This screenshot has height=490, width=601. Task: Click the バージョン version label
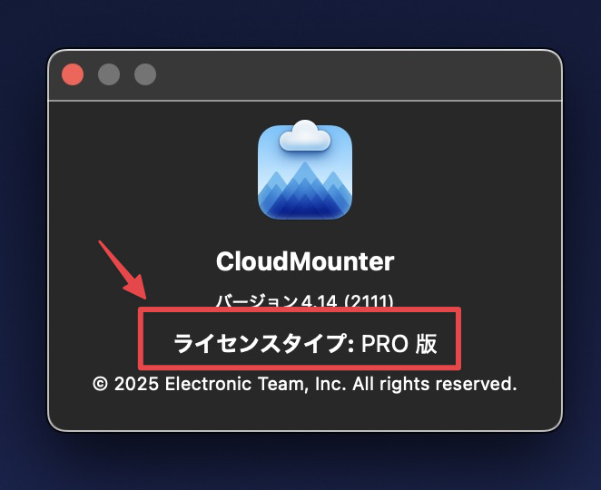coord(257,301)
